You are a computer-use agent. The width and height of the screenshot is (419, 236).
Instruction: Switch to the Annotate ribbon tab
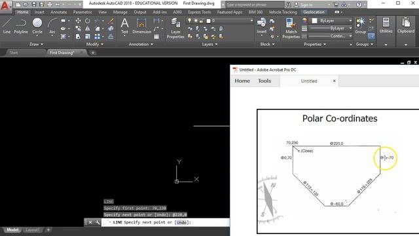(x=58, y=12)
